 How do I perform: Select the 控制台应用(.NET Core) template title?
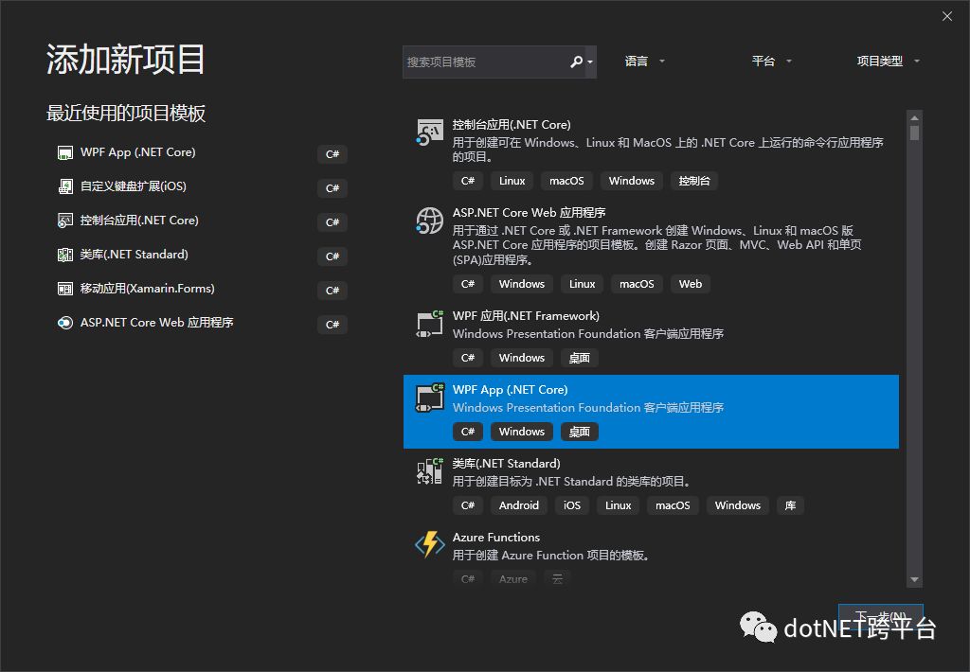tap(512, 124)
